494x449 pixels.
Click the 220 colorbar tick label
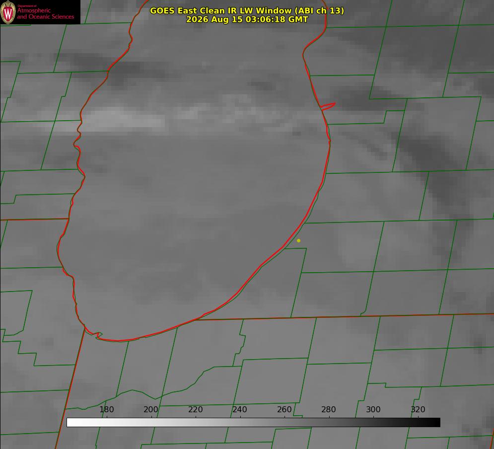click(195, 409)
